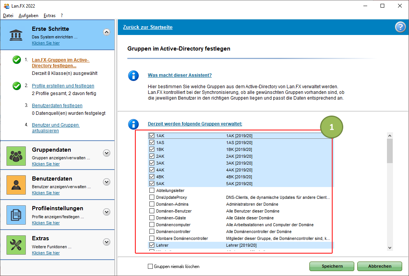Click 'Klicken Sie hier' under Benutzerdaten
The height and width of the screenshot is (276, 409).
(46, 193)
